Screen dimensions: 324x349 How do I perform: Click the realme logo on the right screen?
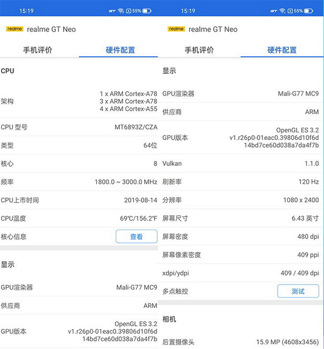tap(176, 29)
